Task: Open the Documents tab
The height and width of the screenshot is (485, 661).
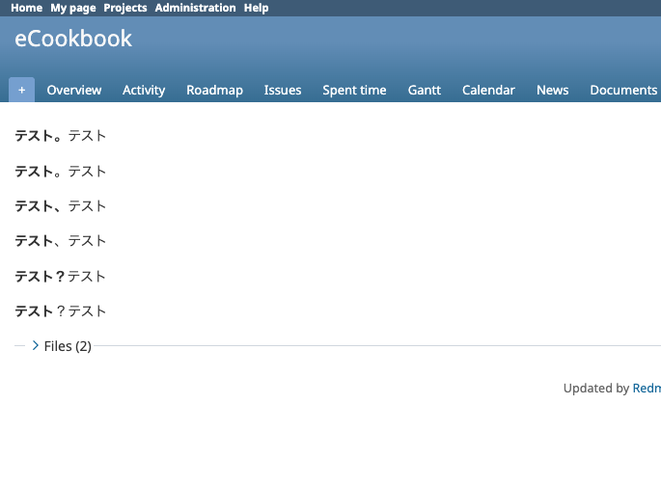Action: click(623, 90)
